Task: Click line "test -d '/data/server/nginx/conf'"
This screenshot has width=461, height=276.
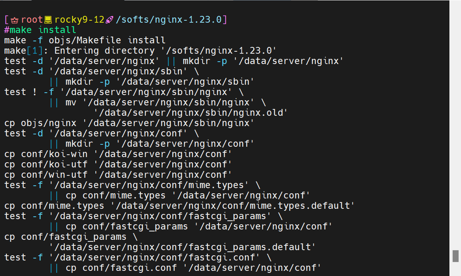Action: tap(101, 133)
